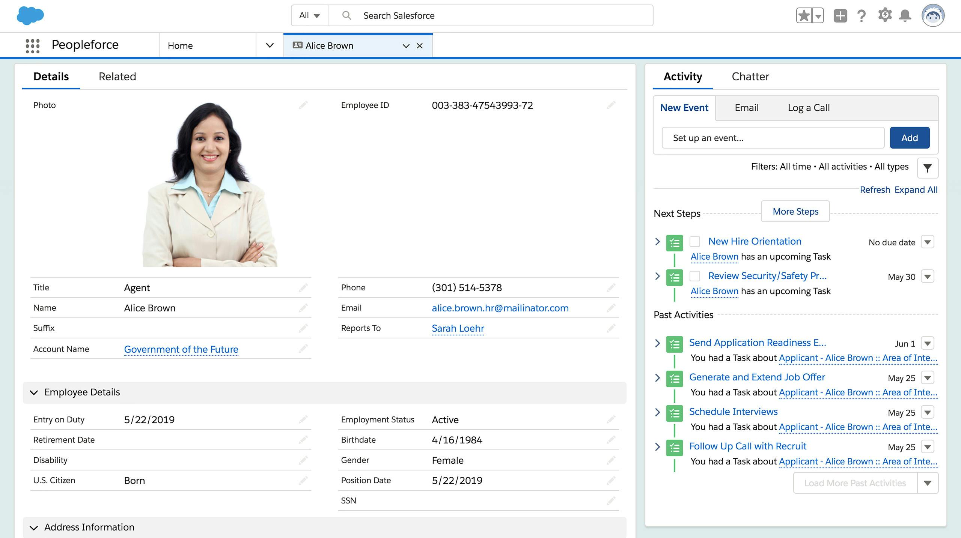Open the activity filter funnel icon
This screenshot has height=538, width=961.
coord(927,168)
